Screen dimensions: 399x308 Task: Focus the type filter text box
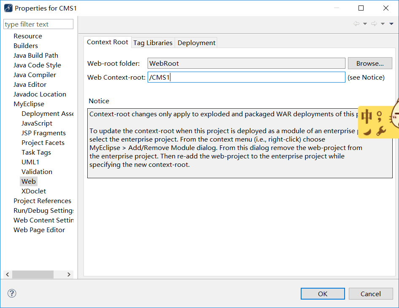point(38,24)
